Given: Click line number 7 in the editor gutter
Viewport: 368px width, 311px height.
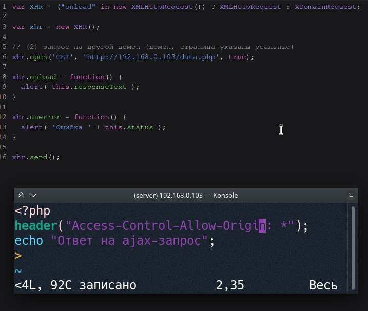Looking at the screenshot, I should (x=4, y=66).
